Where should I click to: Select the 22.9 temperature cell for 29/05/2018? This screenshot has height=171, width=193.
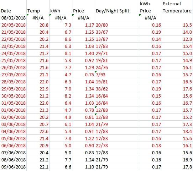point(38,89)
